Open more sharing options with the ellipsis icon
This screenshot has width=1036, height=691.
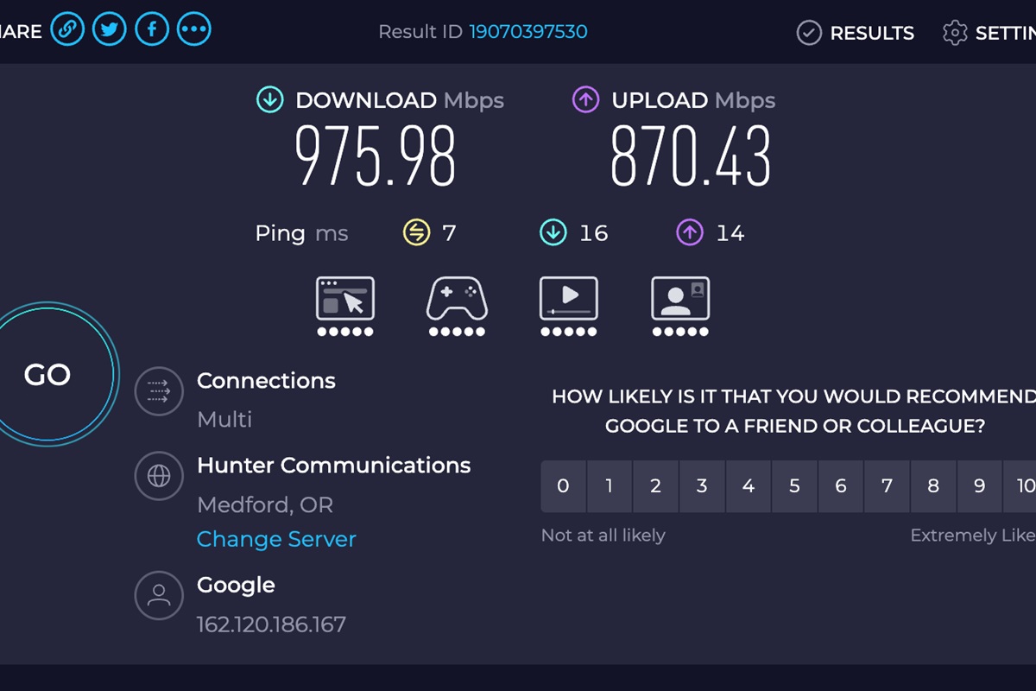coord(194,28)
